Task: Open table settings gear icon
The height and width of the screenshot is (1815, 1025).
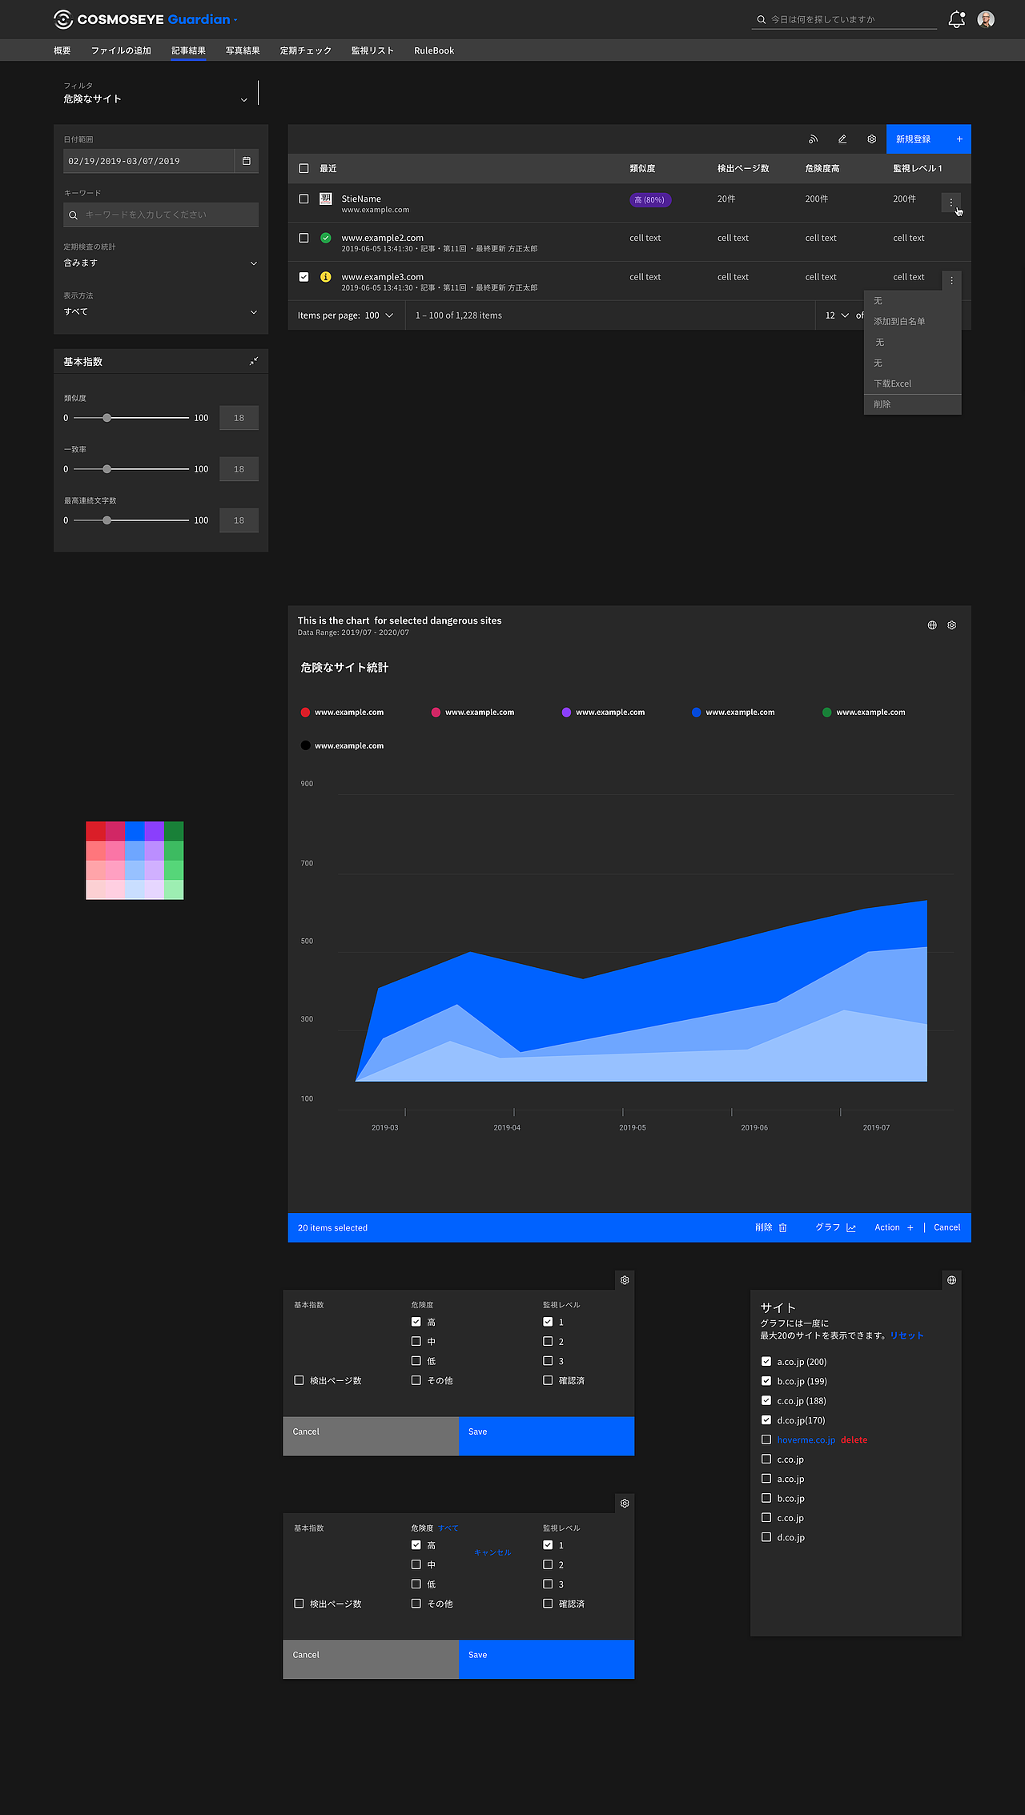Action: (x=871, y=139)
